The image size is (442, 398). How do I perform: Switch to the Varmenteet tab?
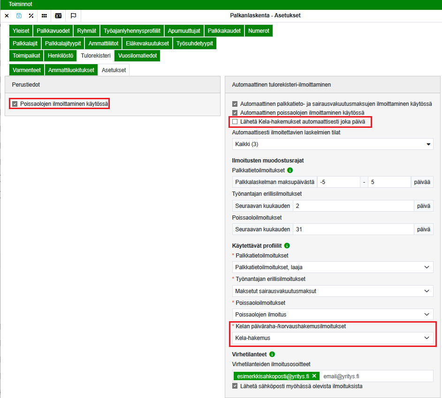26,70
